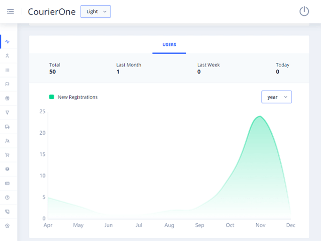Select the funnel filter sidebar icon

7,112
